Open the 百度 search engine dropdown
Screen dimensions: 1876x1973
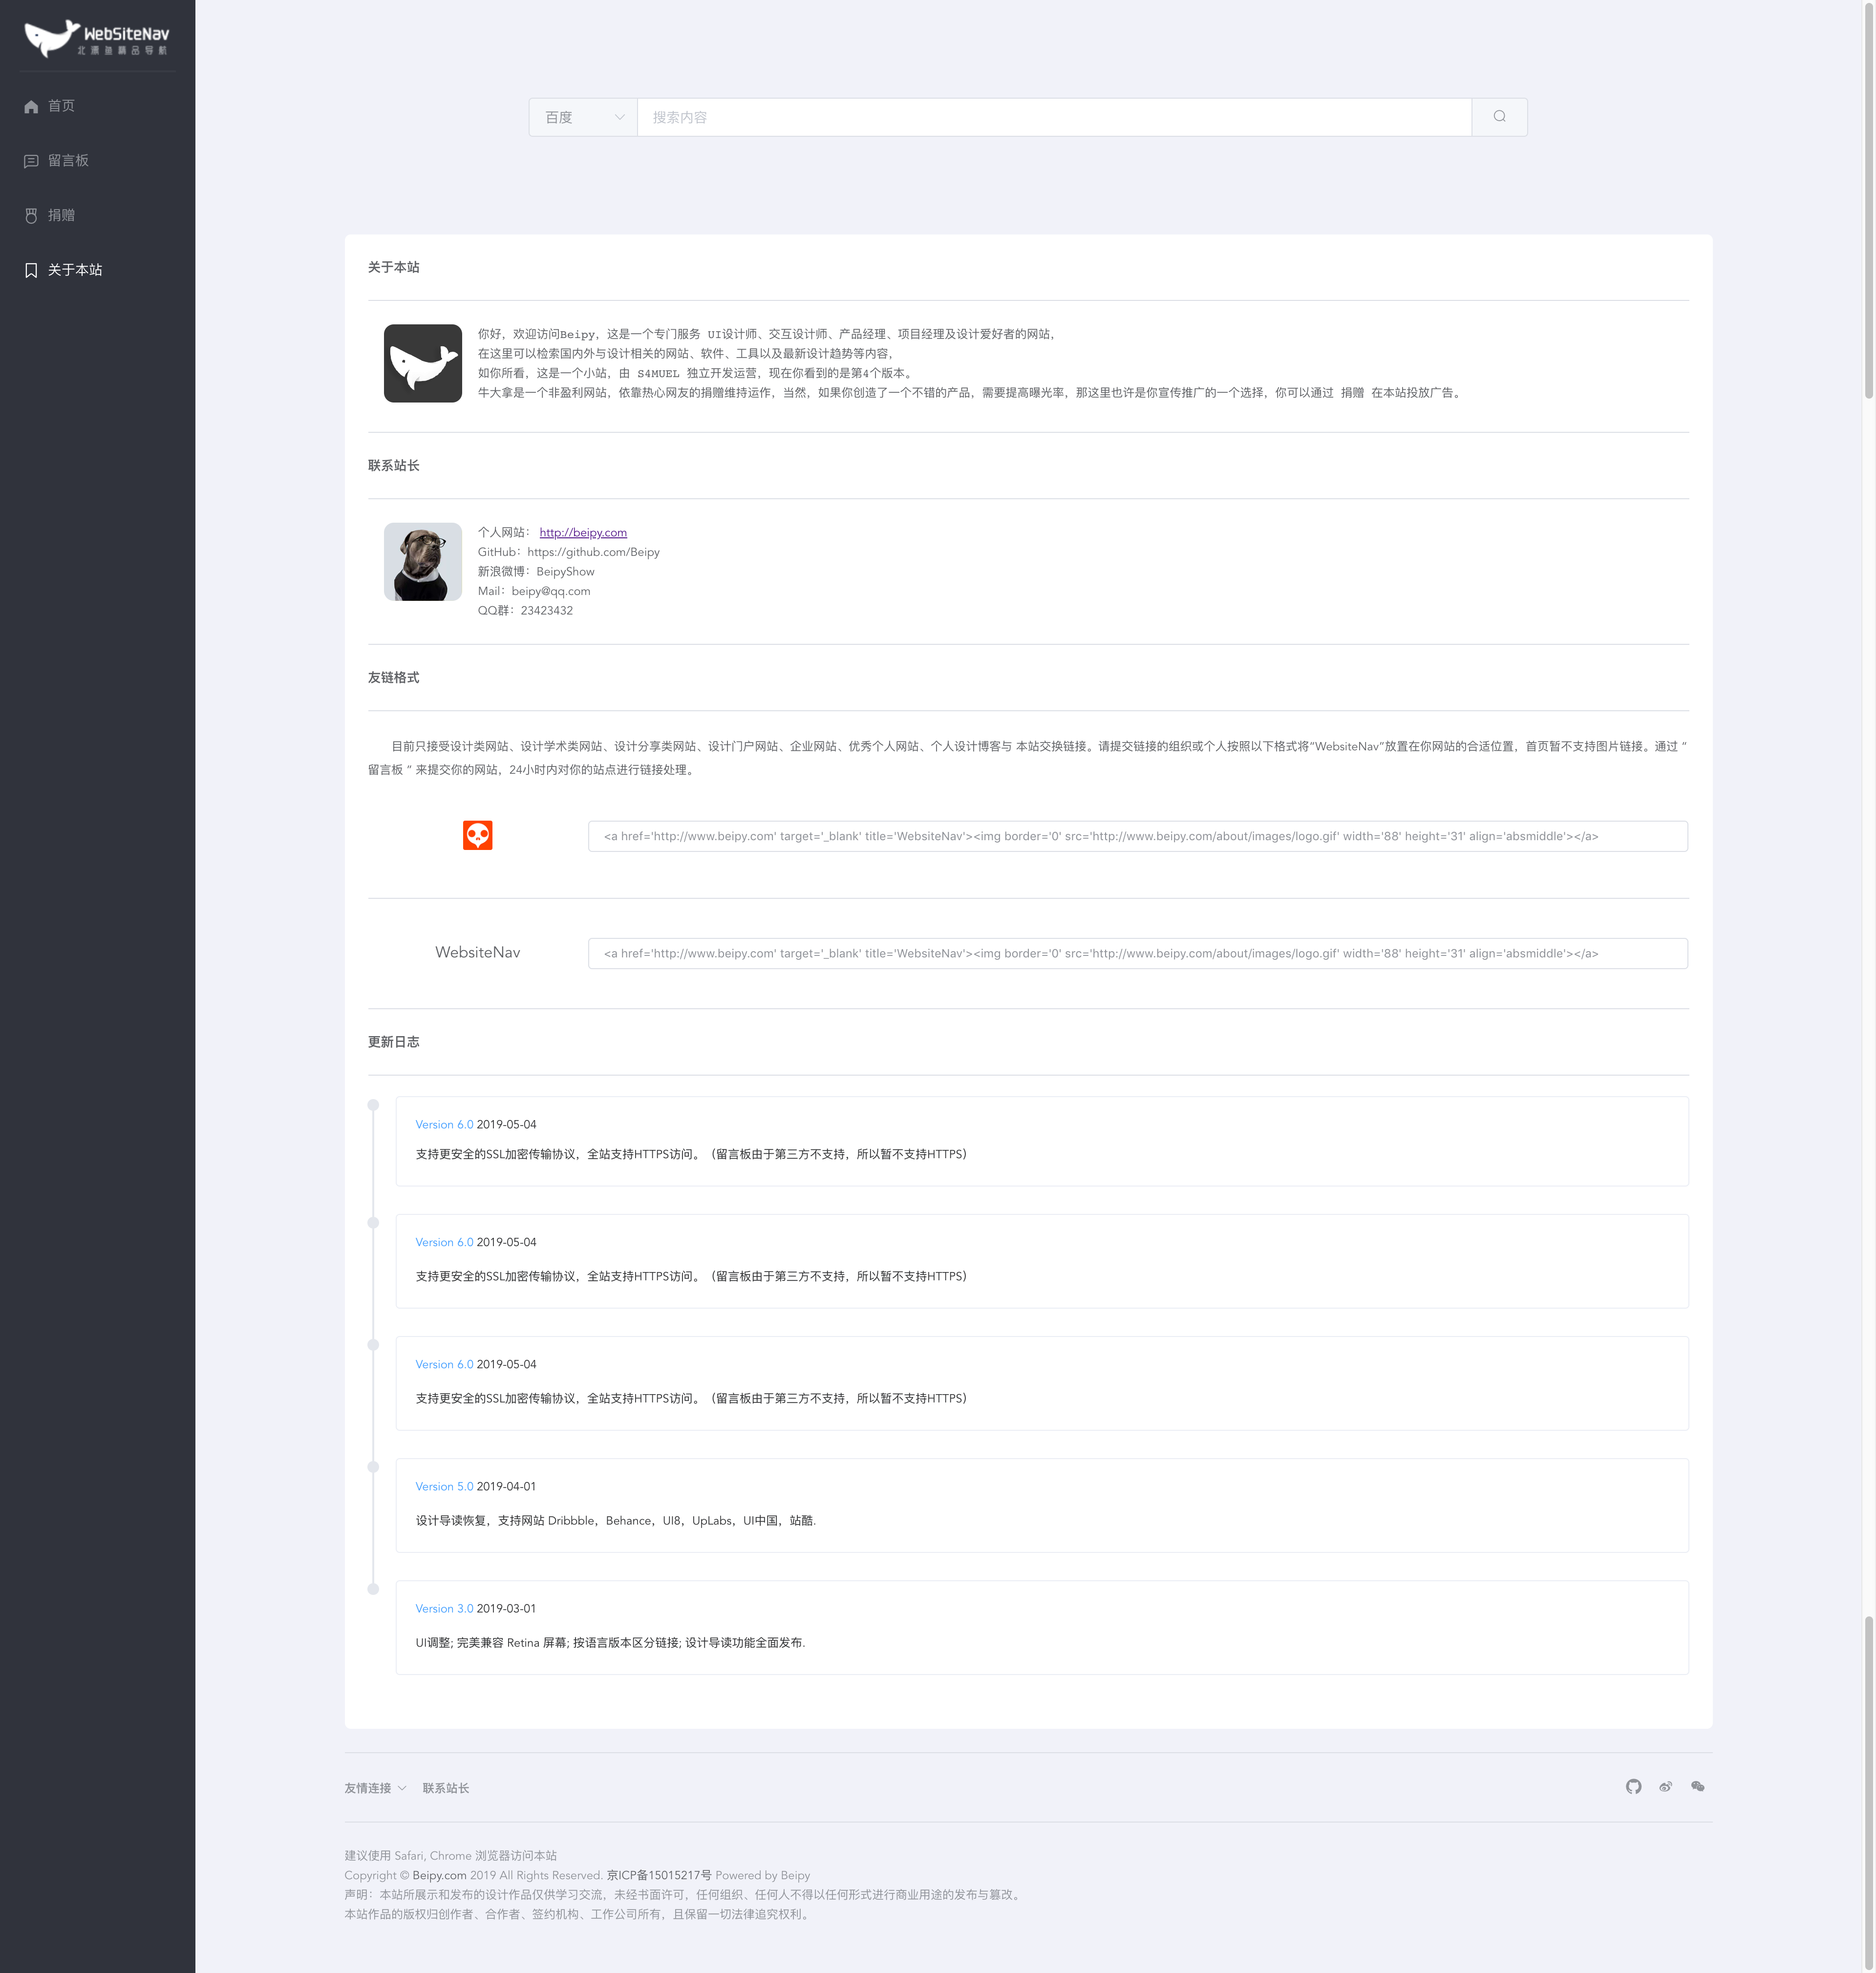[583, 117]
